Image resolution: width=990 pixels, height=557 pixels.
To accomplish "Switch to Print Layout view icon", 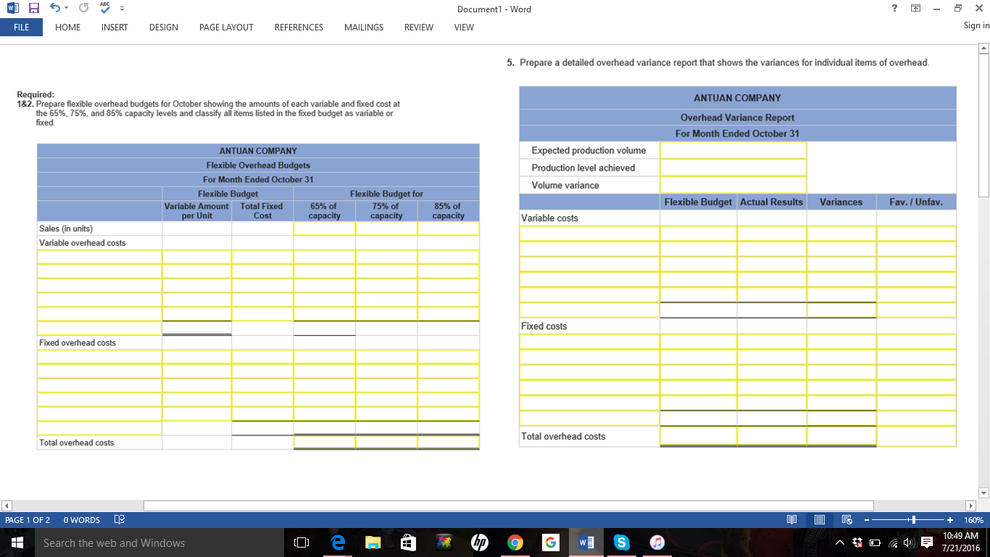I will click(x=819, y=520).
